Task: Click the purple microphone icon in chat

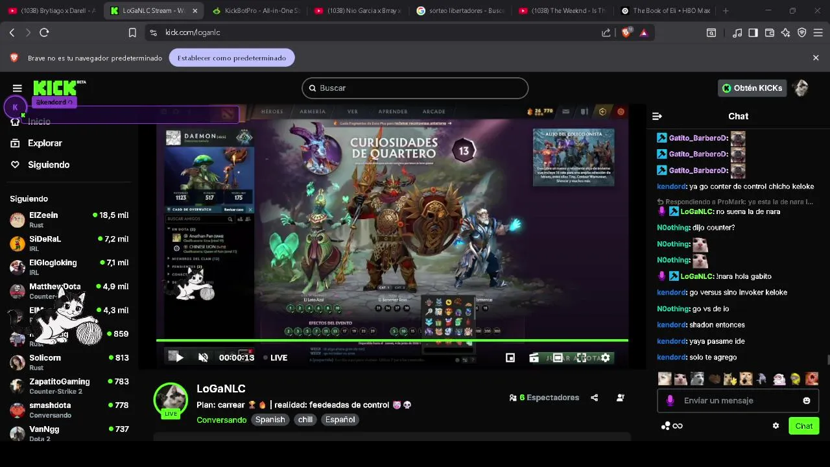Action: click(670, 401)
